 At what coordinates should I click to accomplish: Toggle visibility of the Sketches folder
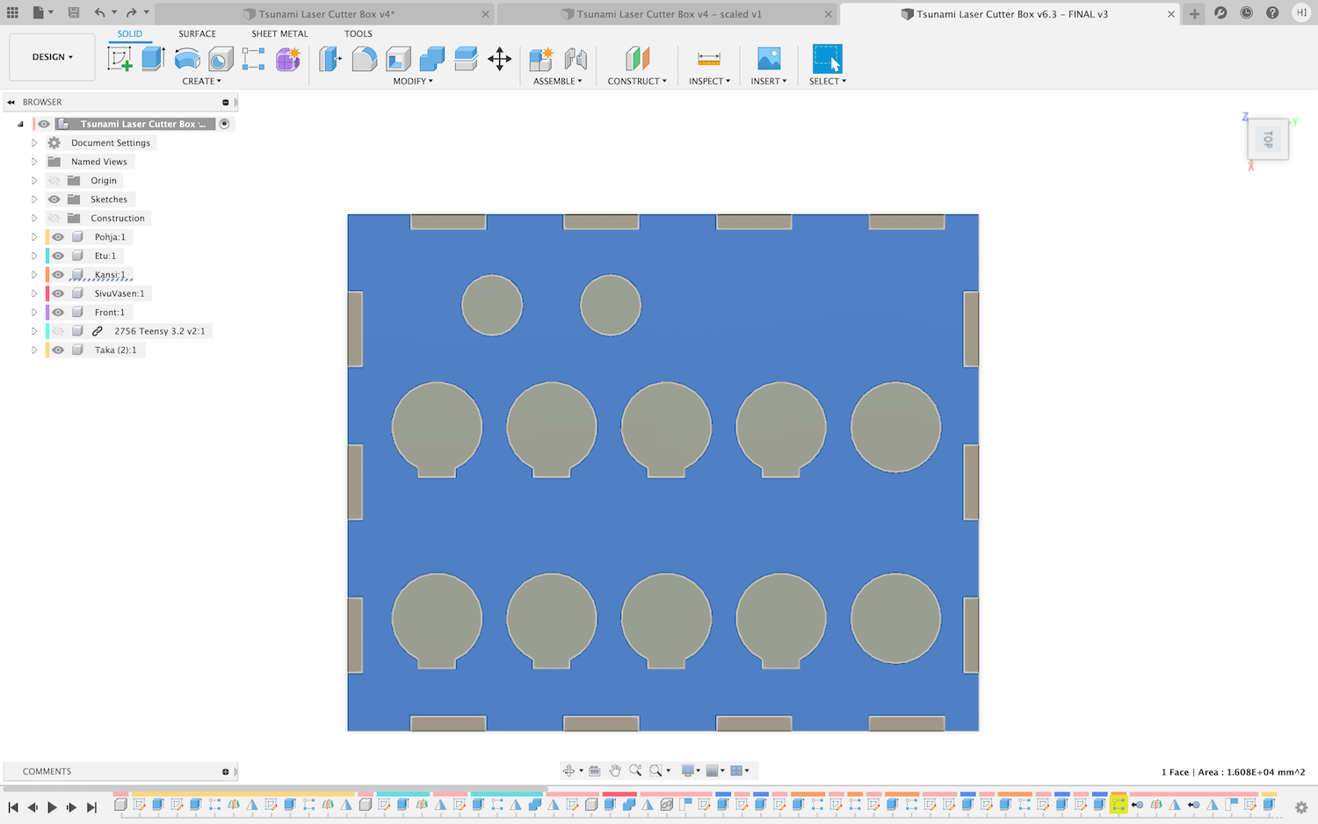point(54,199)
